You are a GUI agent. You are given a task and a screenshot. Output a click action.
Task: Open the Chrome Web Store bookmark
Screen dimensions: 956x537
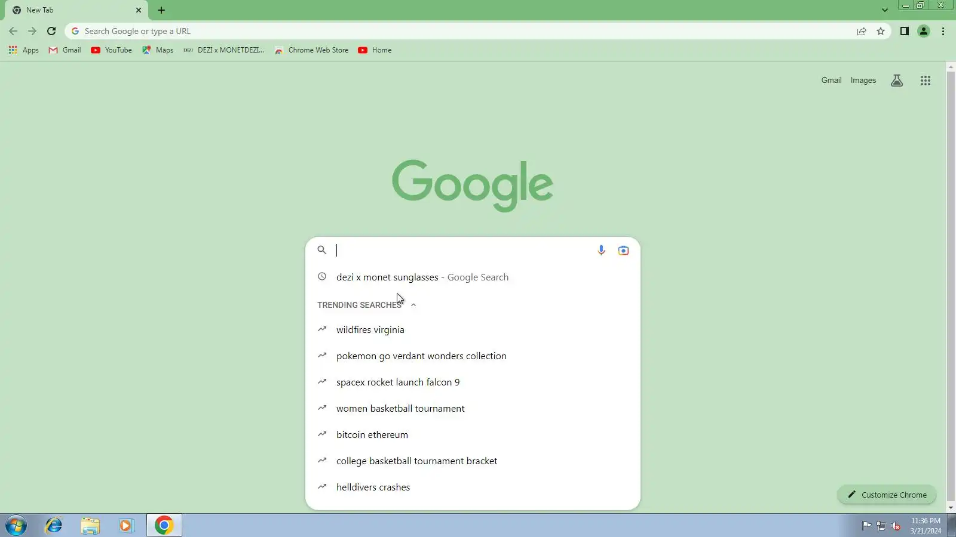tap(312, 50)
